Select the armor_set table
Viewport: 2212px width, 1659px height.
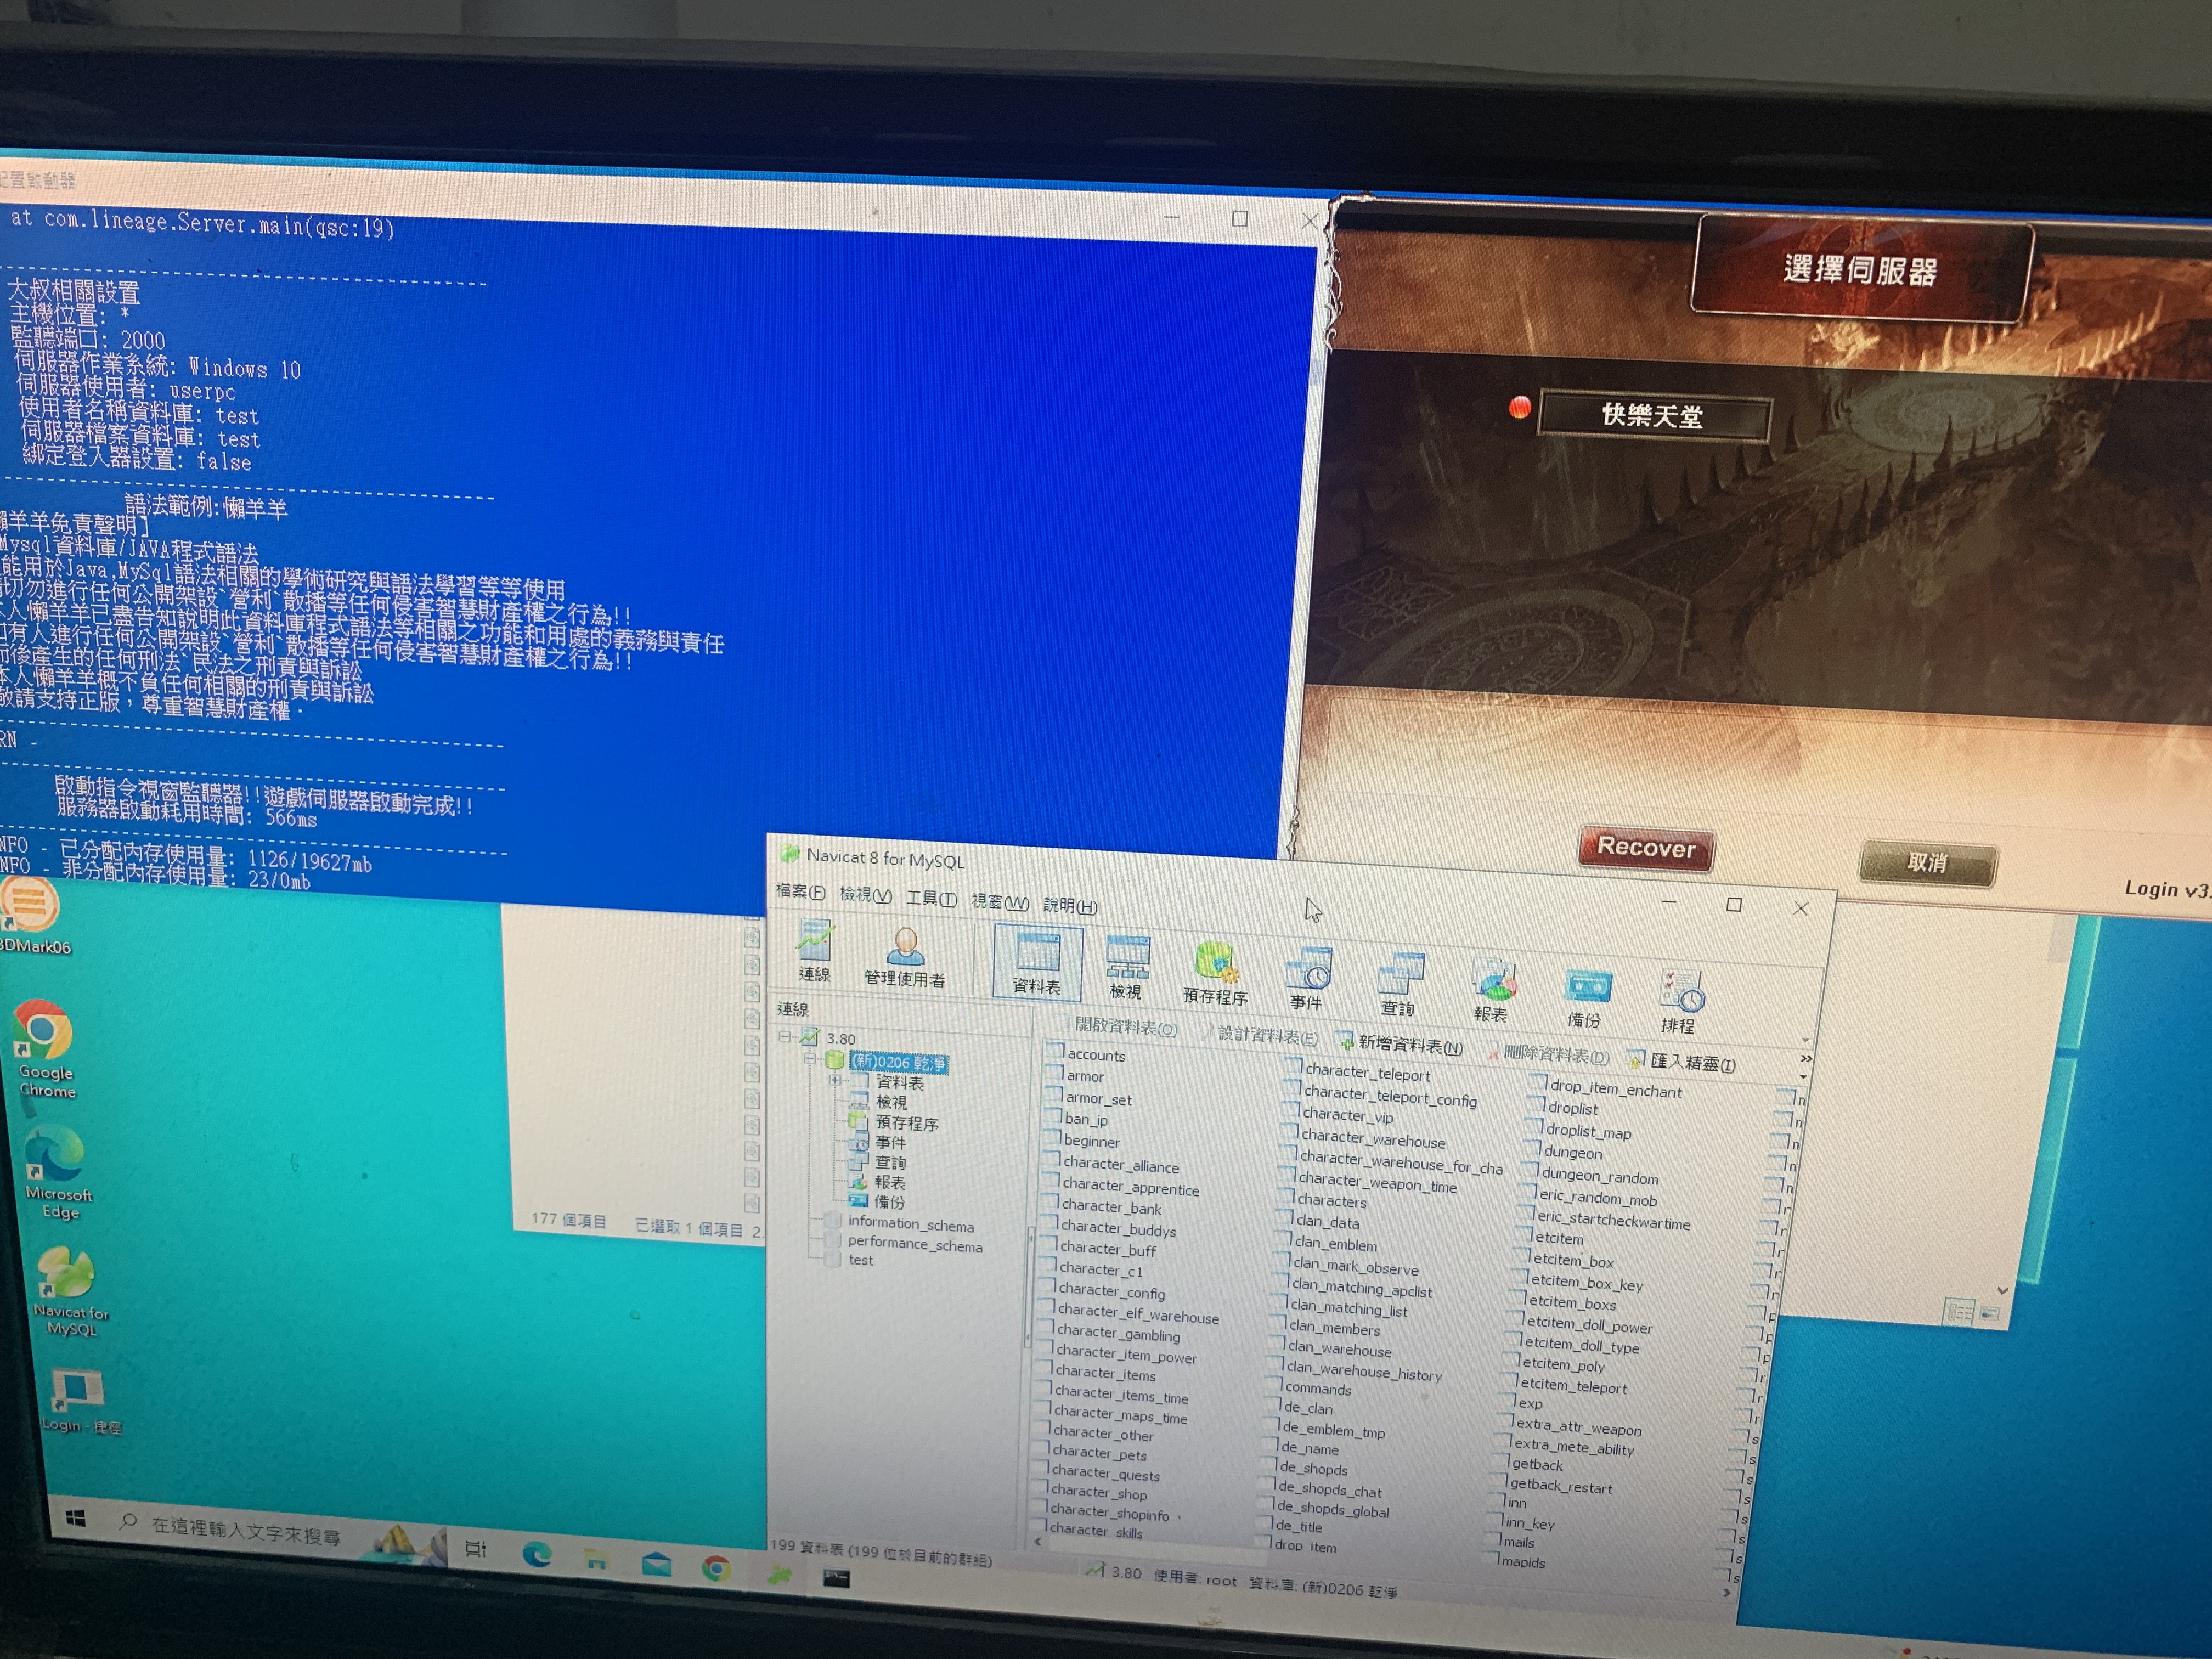coord(1098,1099)
